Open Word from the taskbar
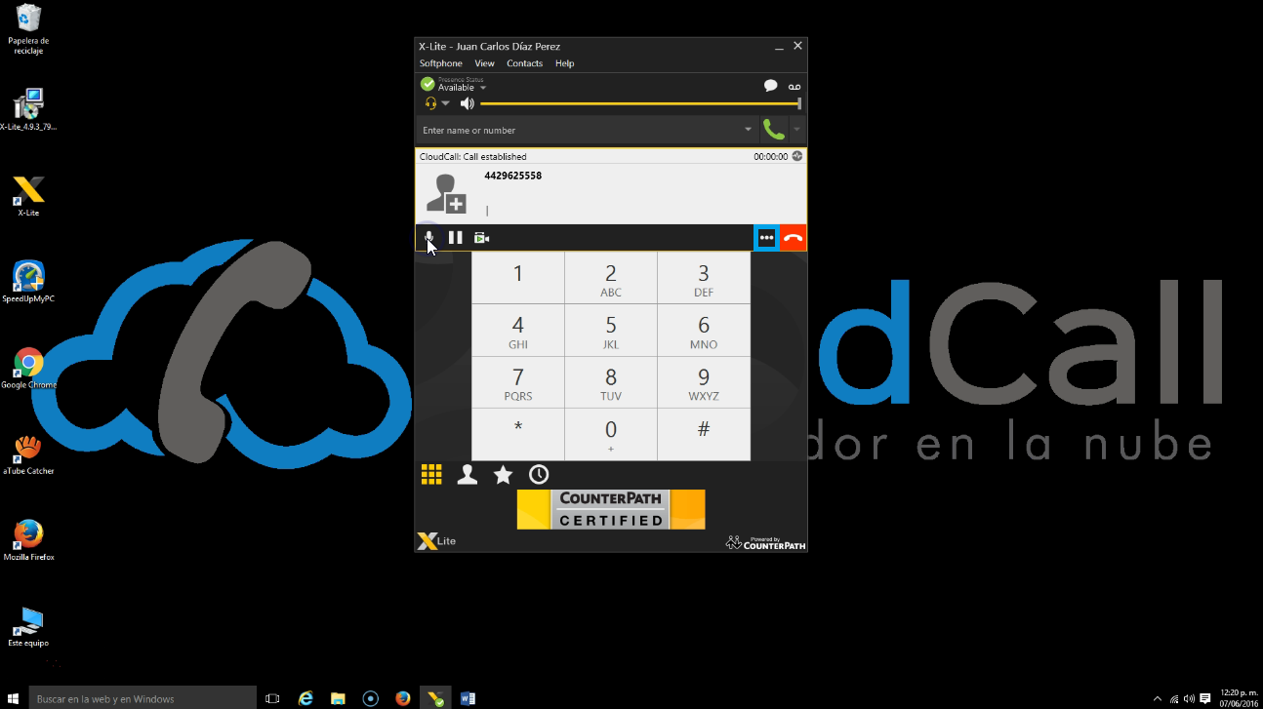Viewport: 1263px width, 709px height. tap(467, 698)
